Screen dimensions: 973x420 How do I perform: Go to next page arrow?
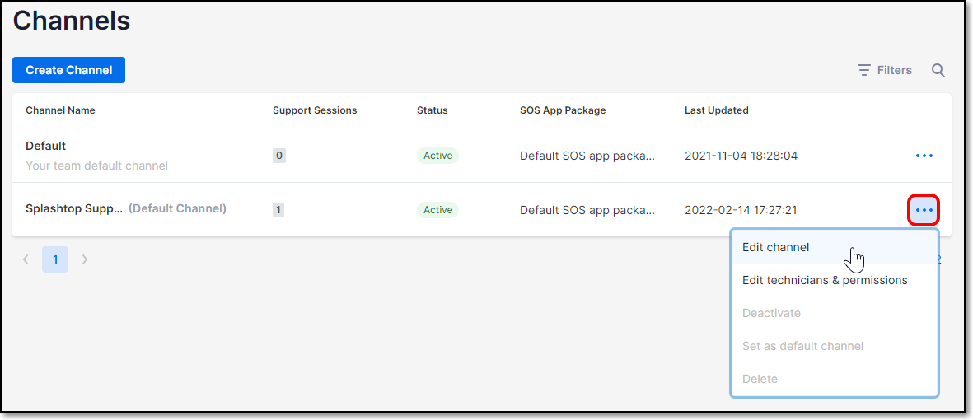85,259
